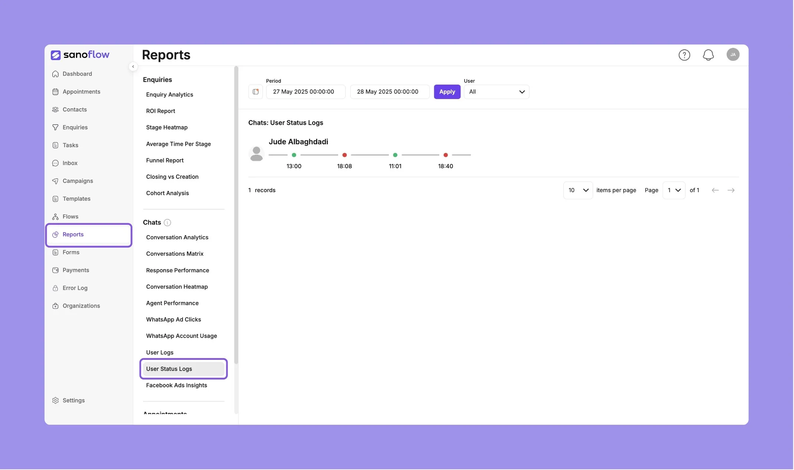Click Jude Albaghdadi's profile picture

point(256,154)
